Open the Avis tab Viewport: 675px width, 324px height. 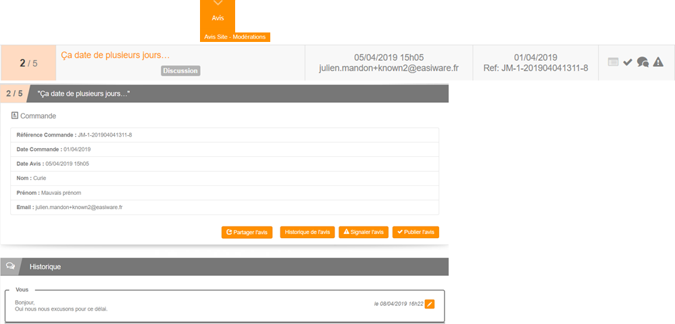(218, 18)
